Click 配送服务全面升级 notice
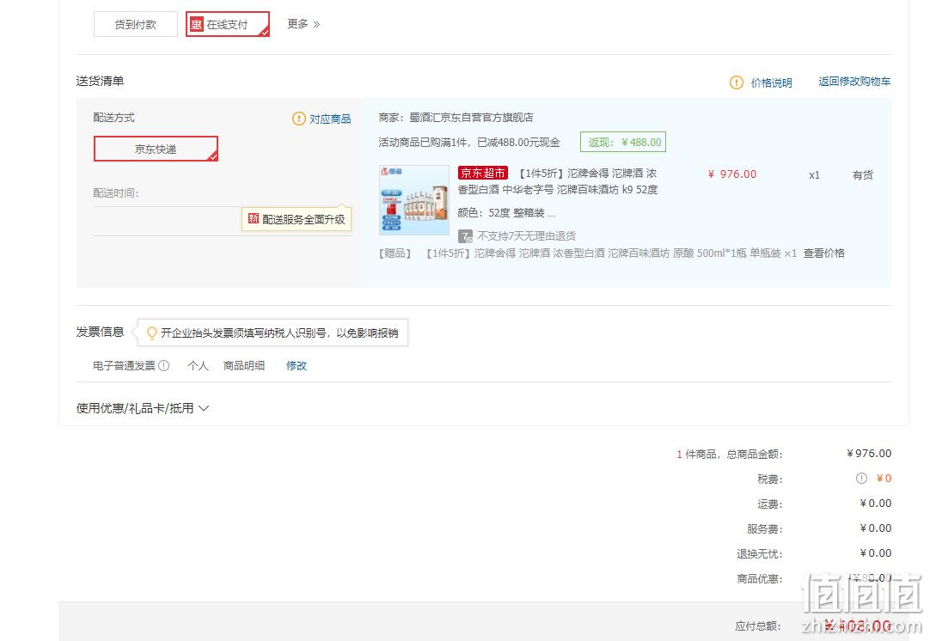Image resolution: width=930 pixels, height=641 pixels. pyautogui.click(x=297, y=219)
